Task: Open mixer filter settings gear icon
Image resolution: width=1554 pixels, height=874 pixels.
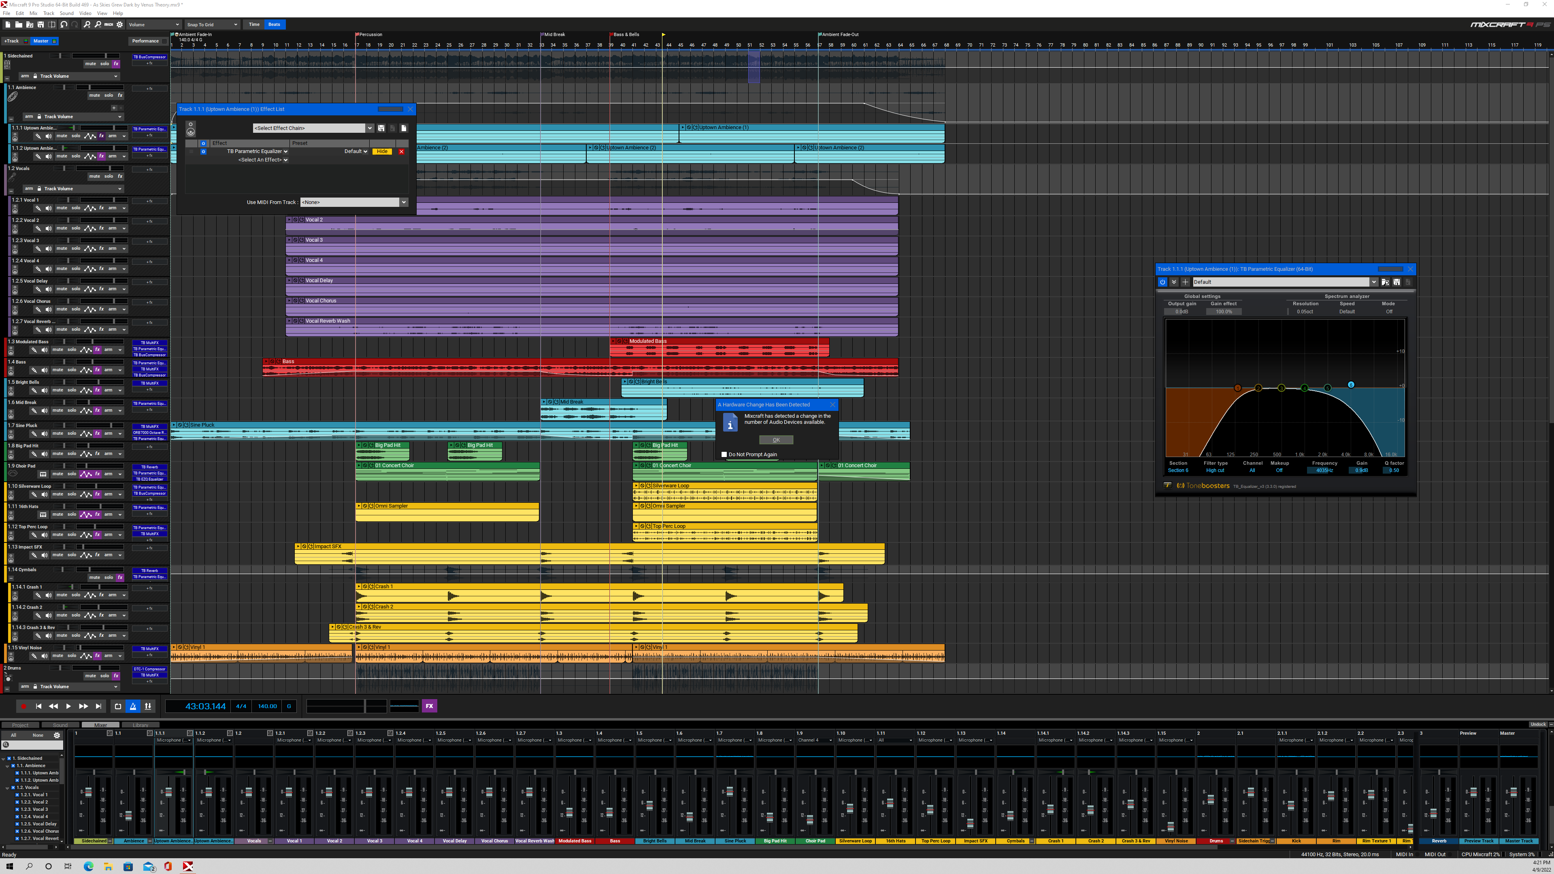Action: (x=57, y=735)
